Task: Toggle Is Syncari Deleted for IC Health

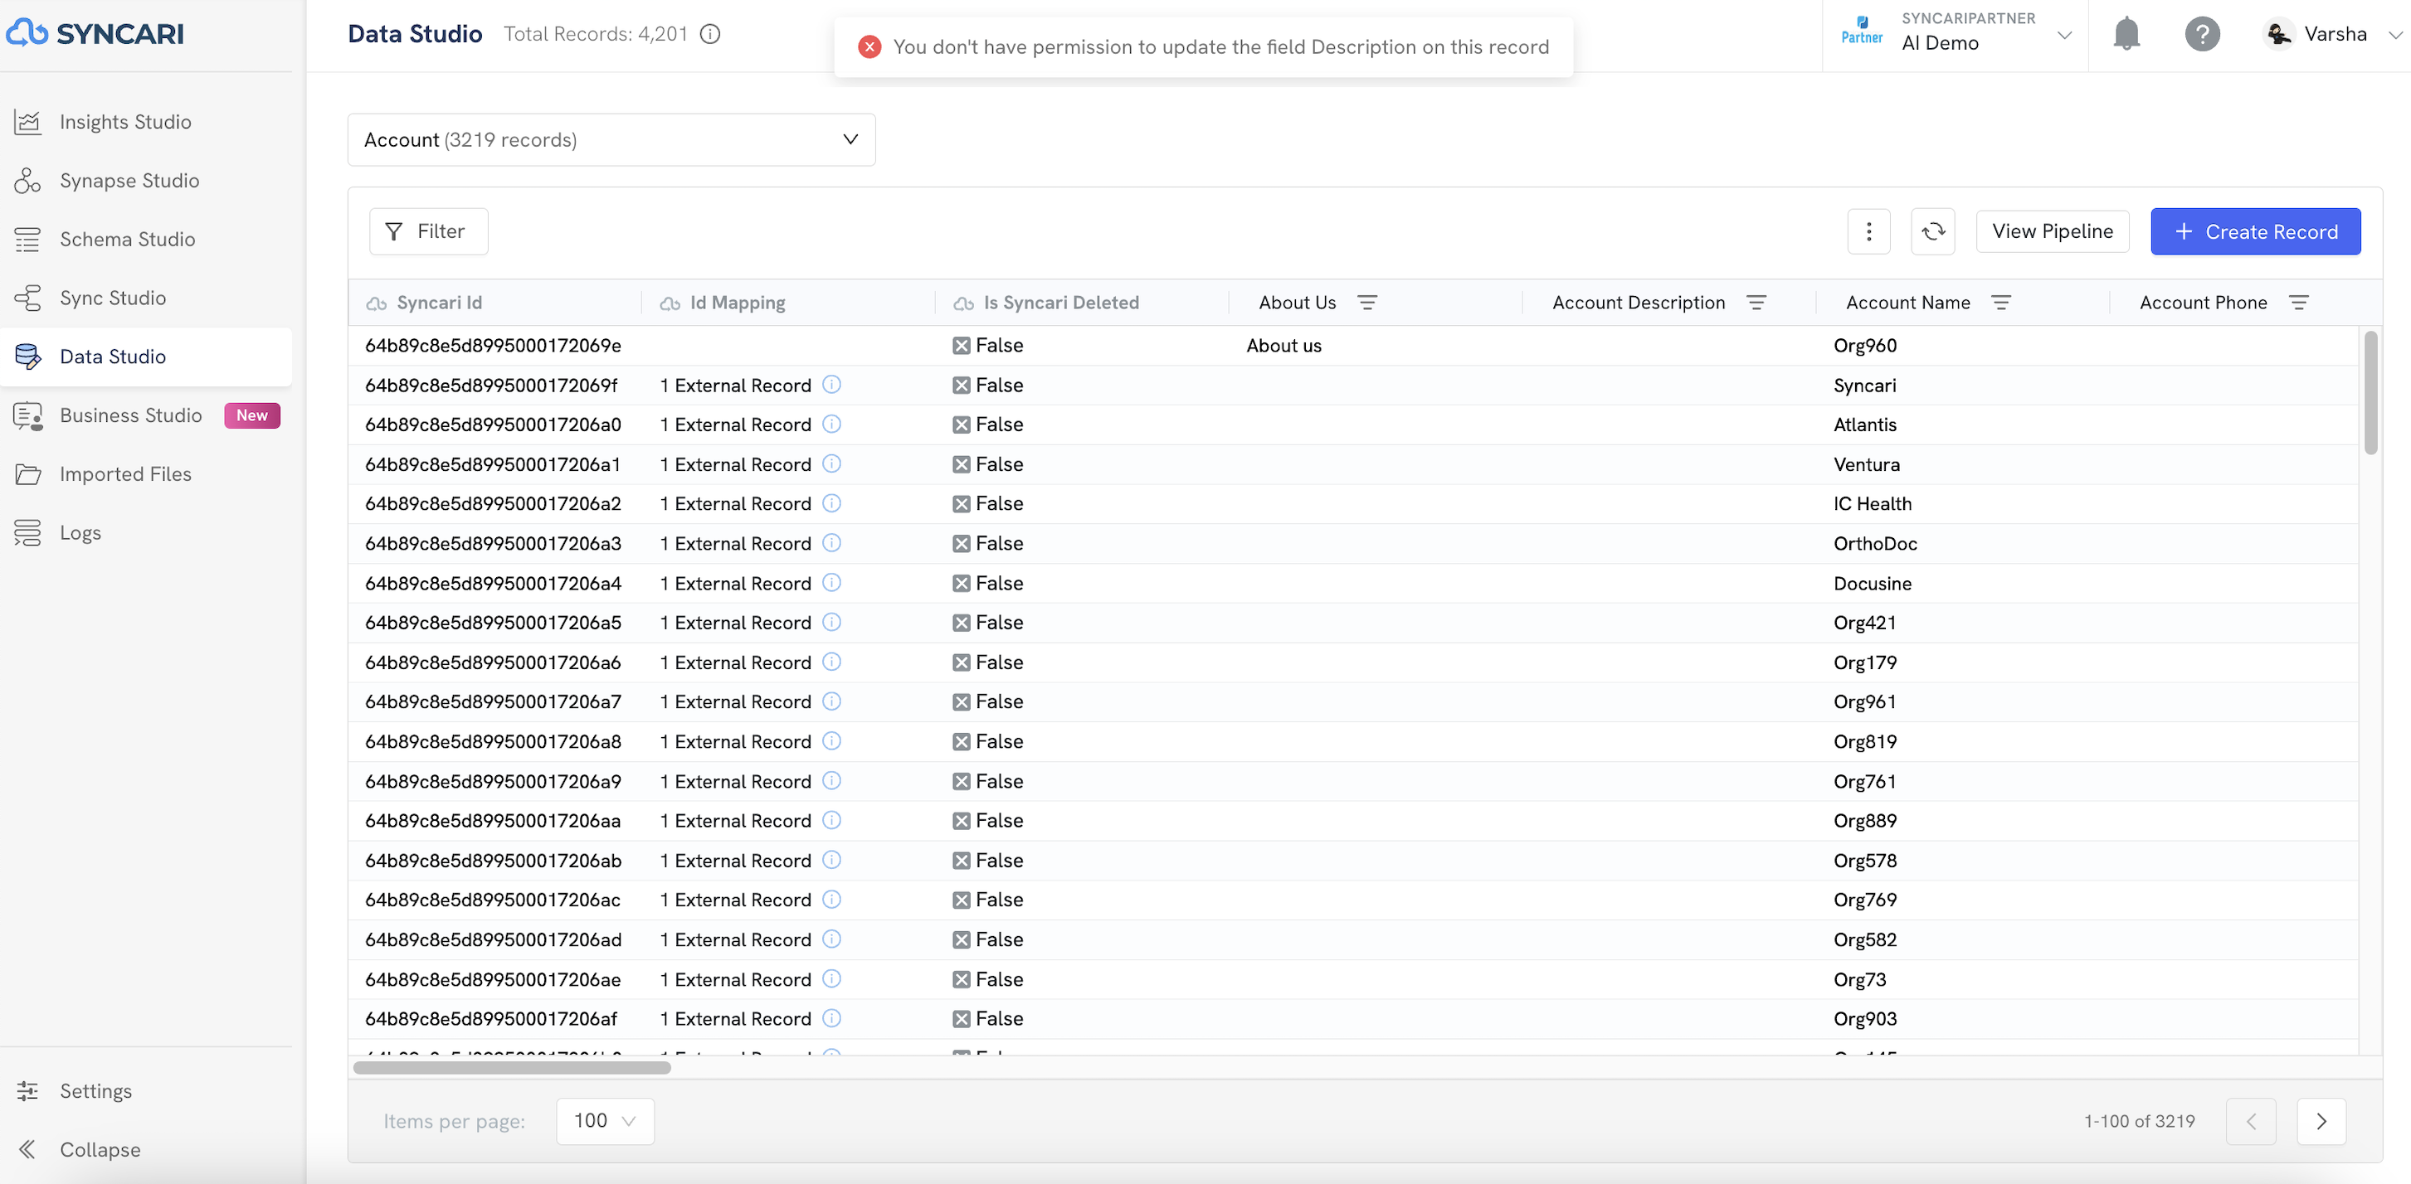Action: (x=962, y=504)
